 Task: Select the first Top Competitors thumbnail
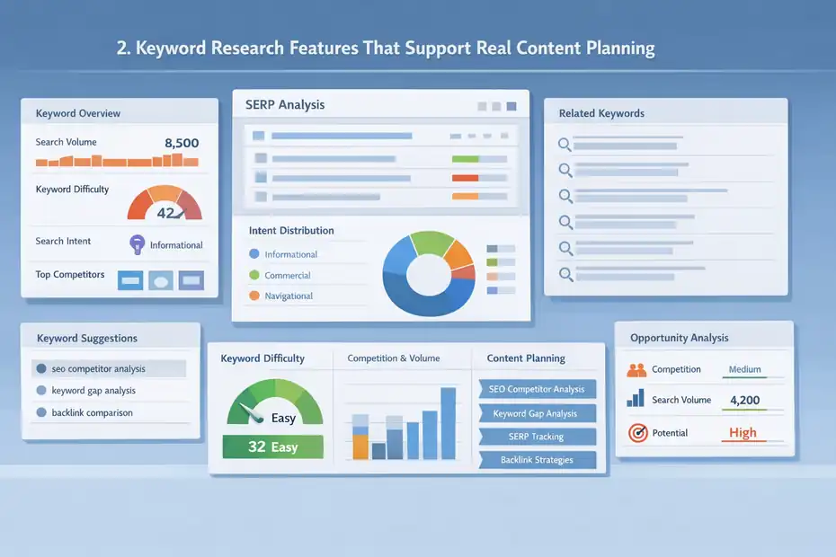[130, 280]
